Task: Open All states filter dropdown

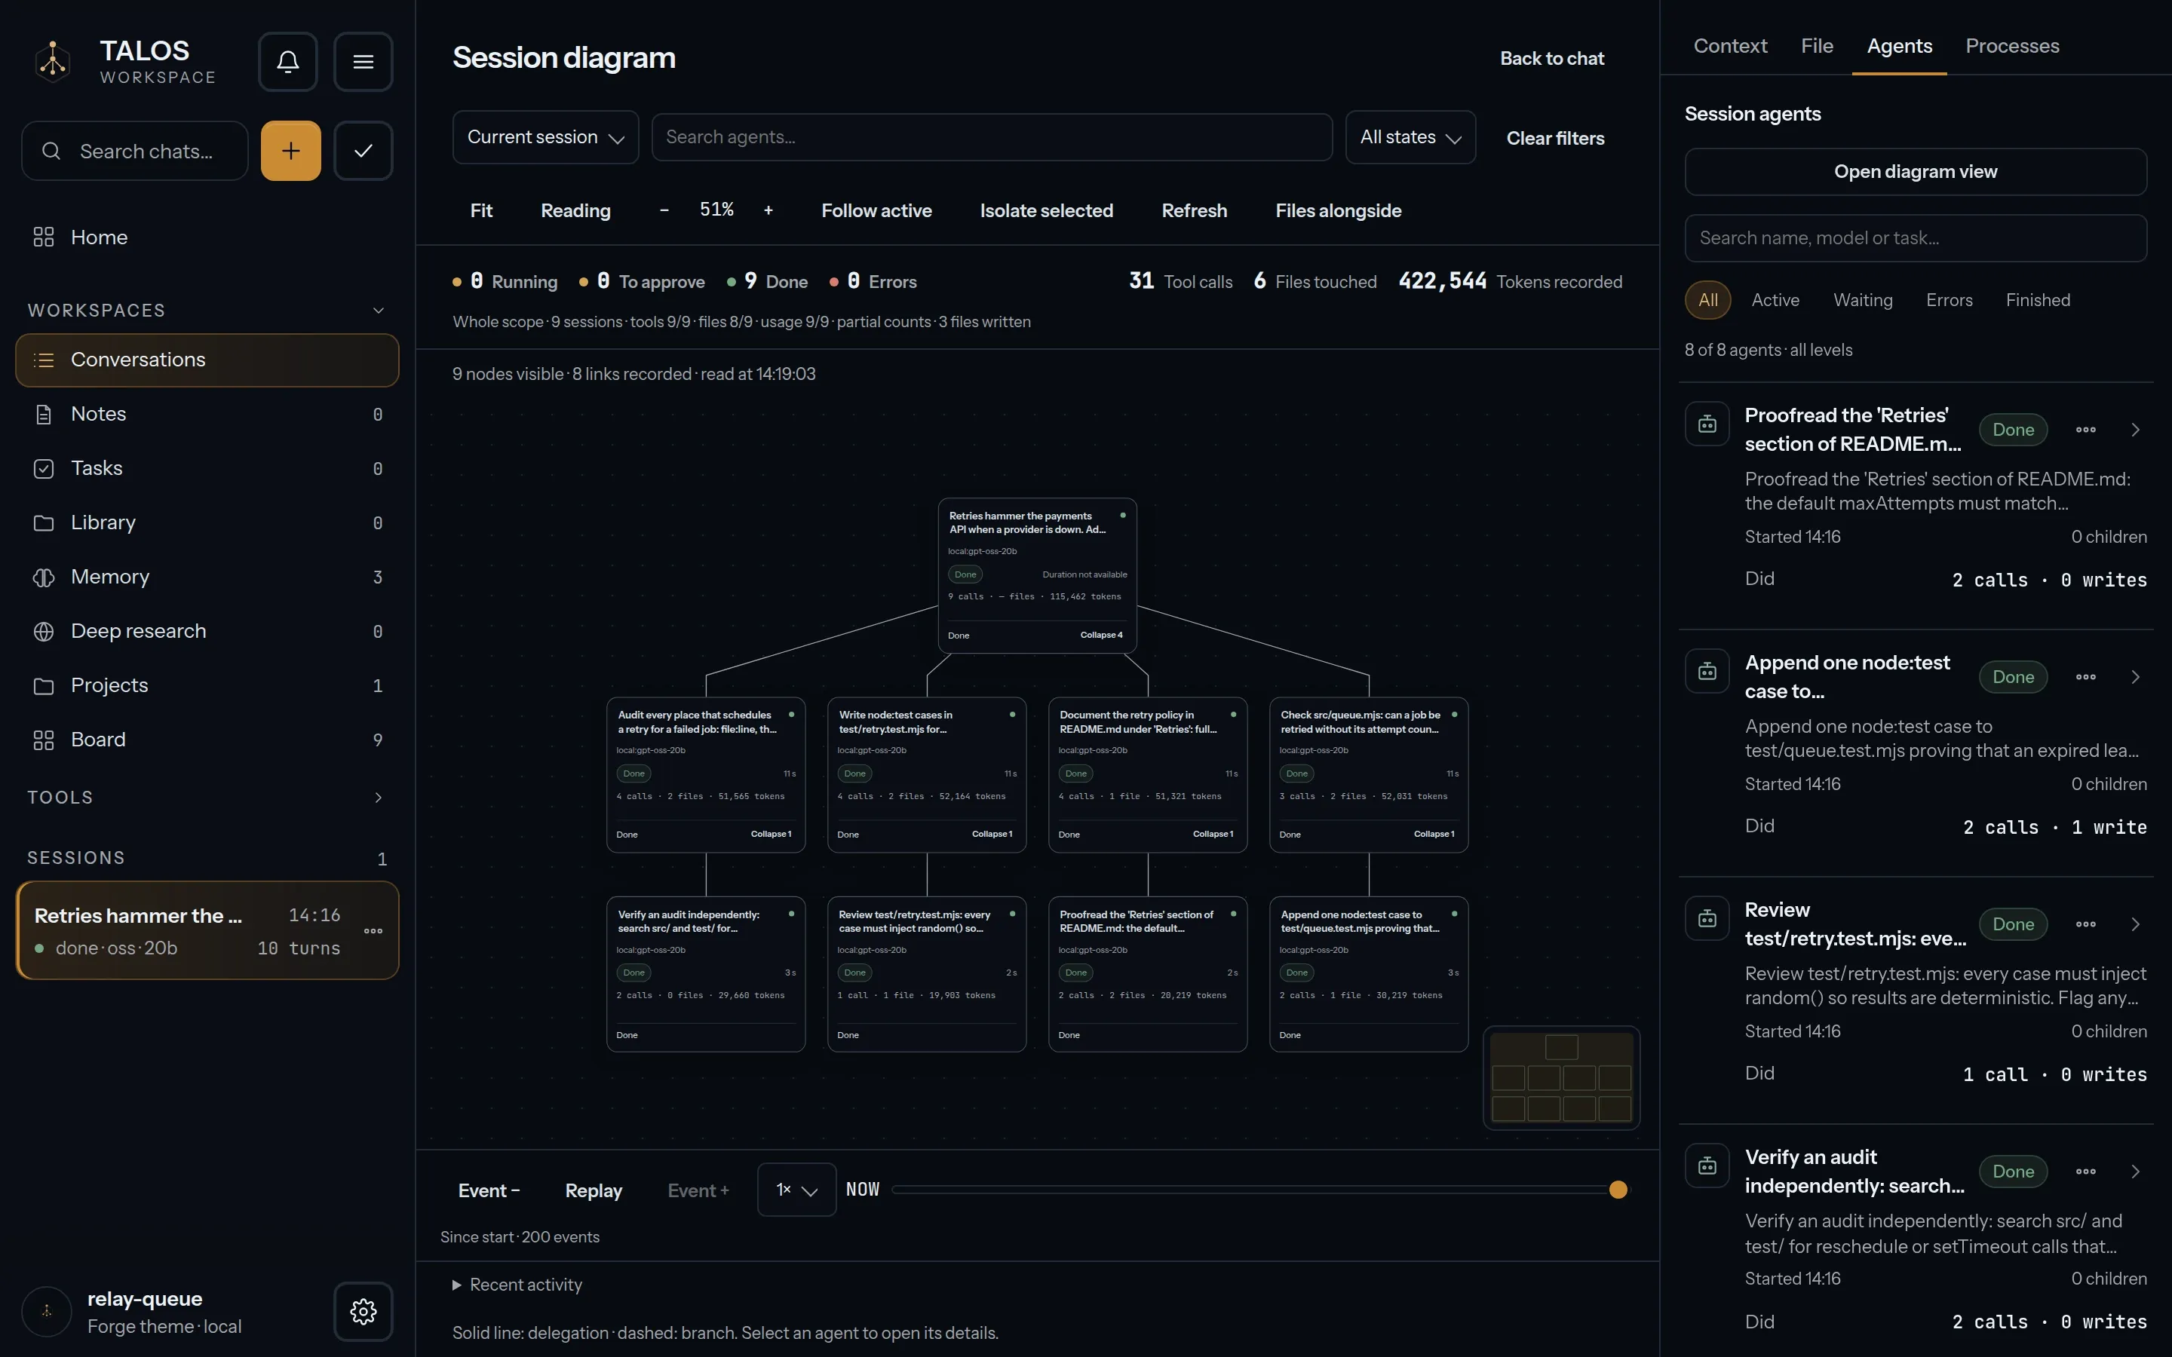Action: 1410,137
